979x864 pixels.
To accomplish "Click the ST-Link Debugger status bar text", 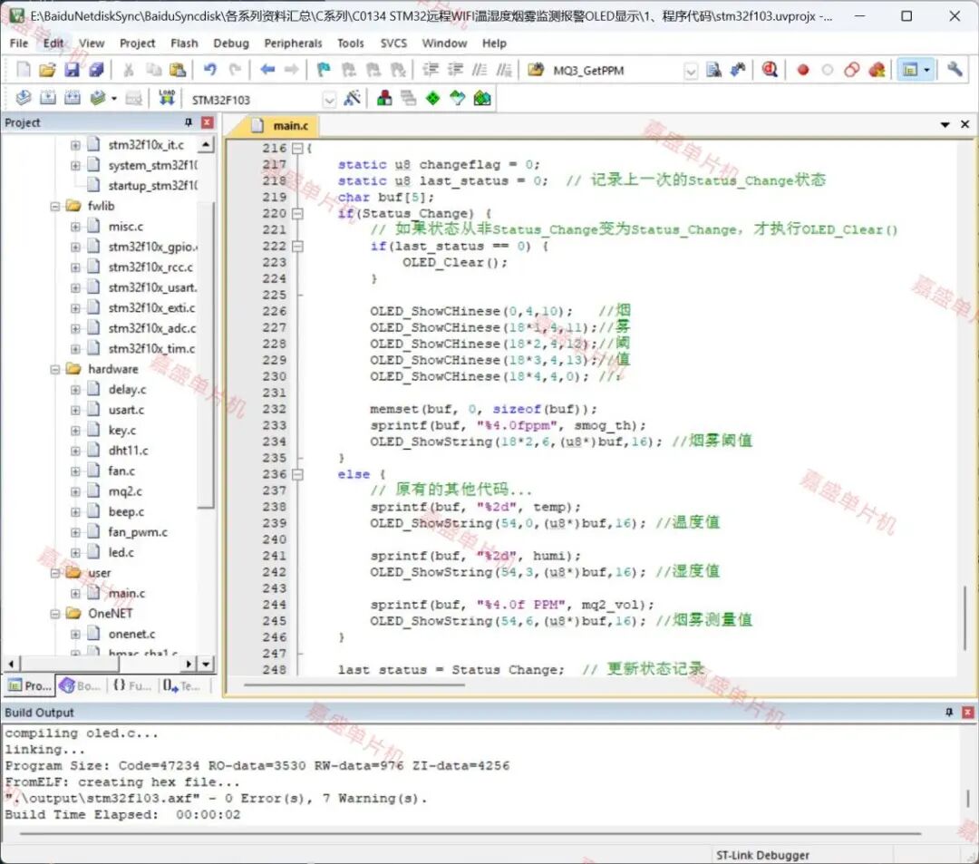I will click(762, 855).
